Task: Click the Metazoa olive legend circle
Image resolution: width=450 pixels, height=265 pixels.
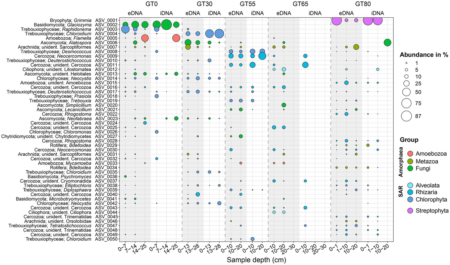Action: [x=410, y=161]
